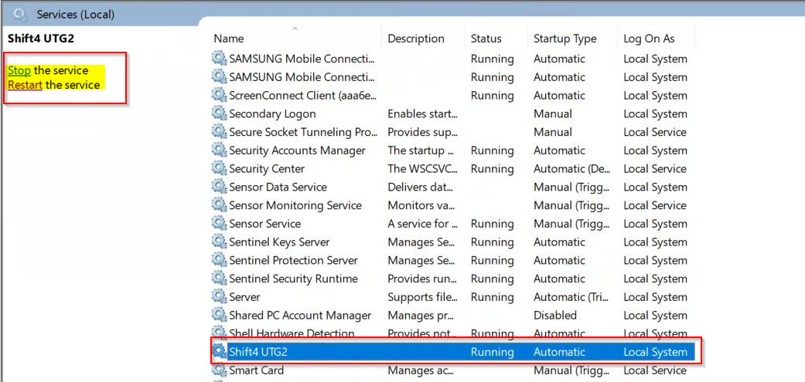Click gear icon beside Smart Card
This screenshot has height=382, width=805.
point(220,370)
